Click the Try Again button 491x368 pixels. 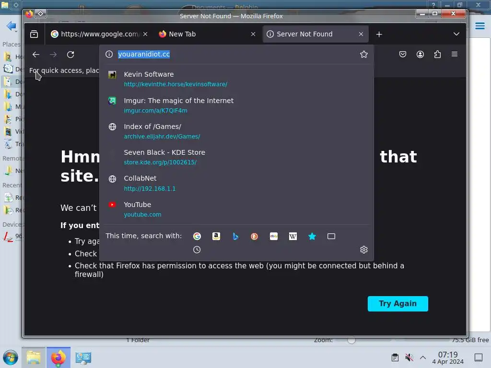pyautogui.click(x=397, y=303)
